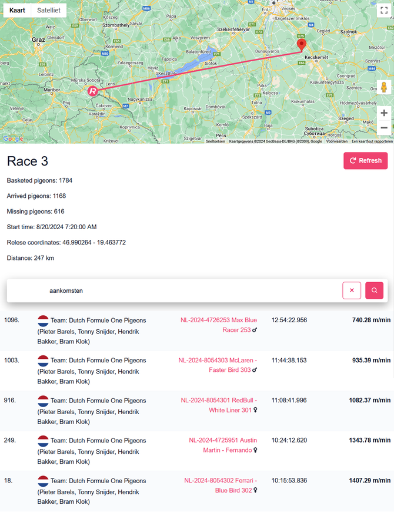Open Sneltoetsen map shortcuts link
Image resolution: width=394 pixels, height=512 pixels.
click(x=215, y=141)
